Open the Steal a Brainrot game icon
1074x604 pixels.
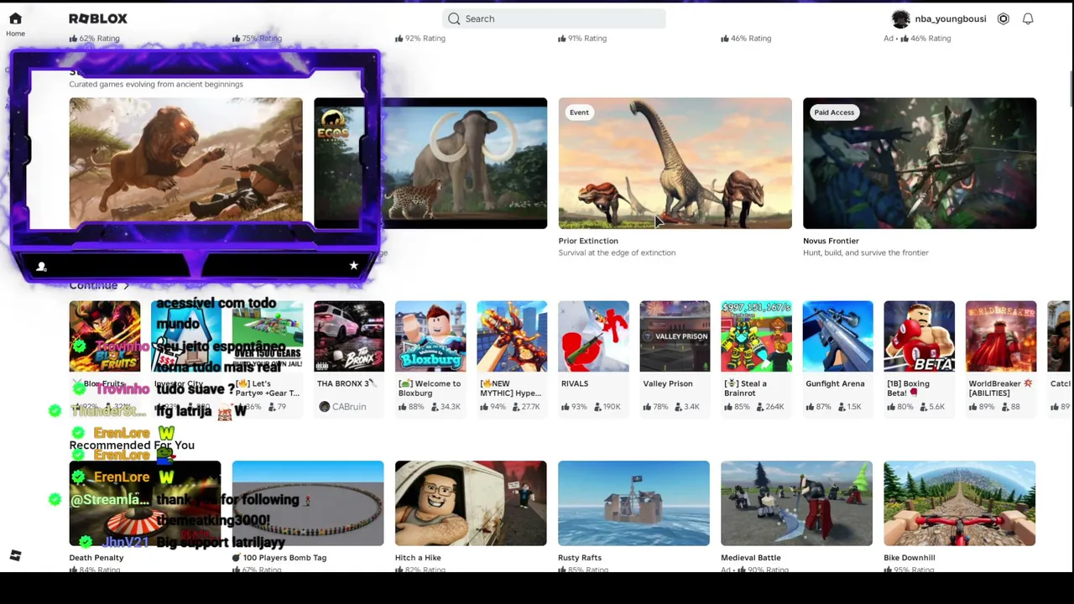point(756,336)
